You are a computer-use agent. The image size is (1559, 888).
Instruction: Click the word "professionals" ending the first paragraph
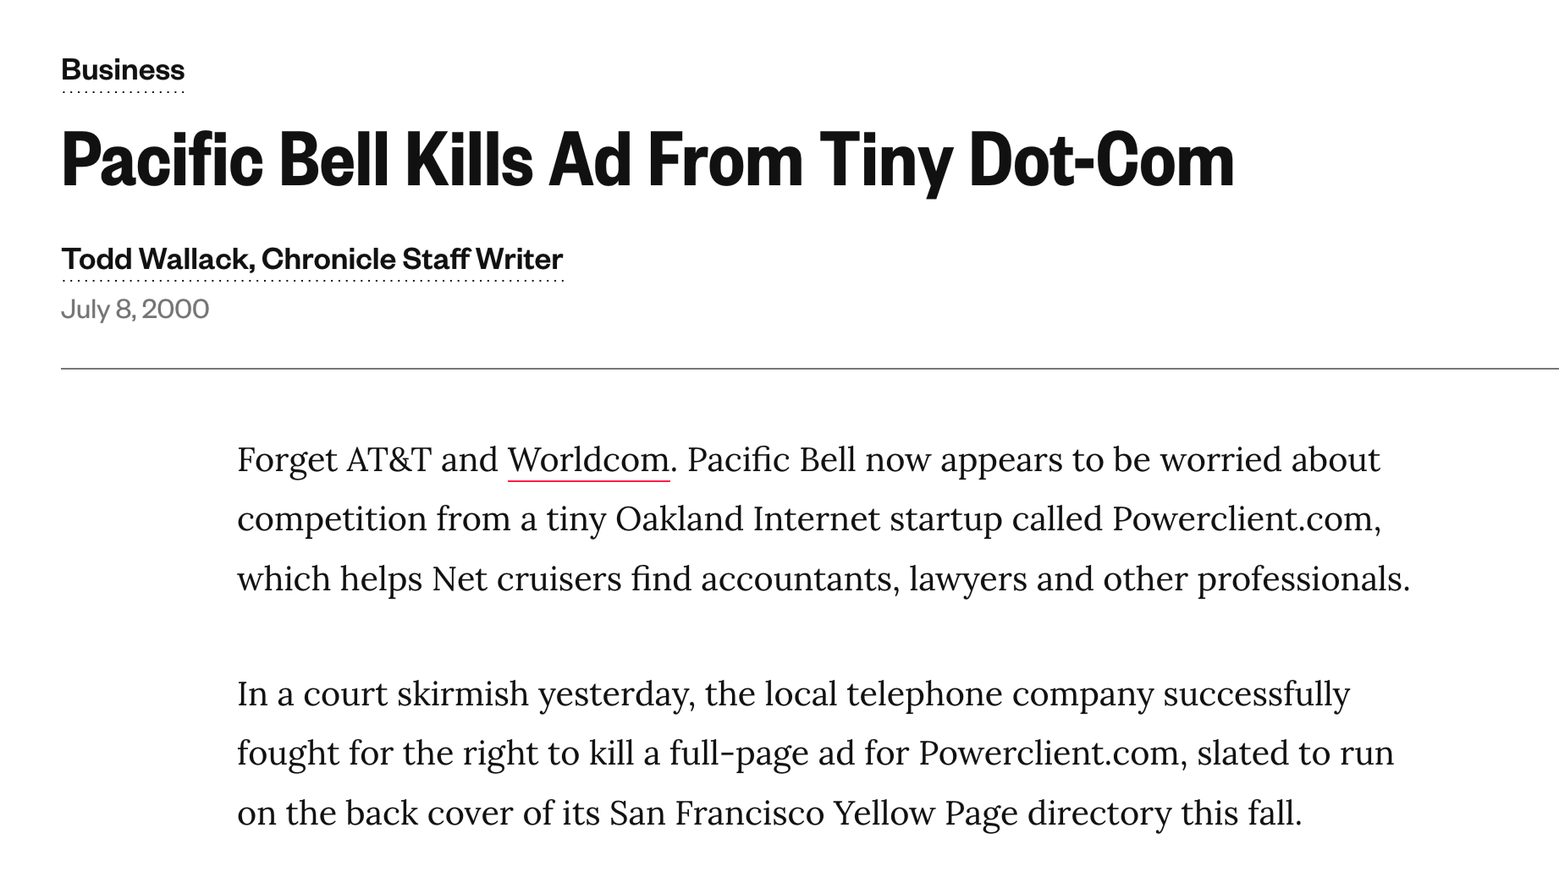(x=1299, y=579)
